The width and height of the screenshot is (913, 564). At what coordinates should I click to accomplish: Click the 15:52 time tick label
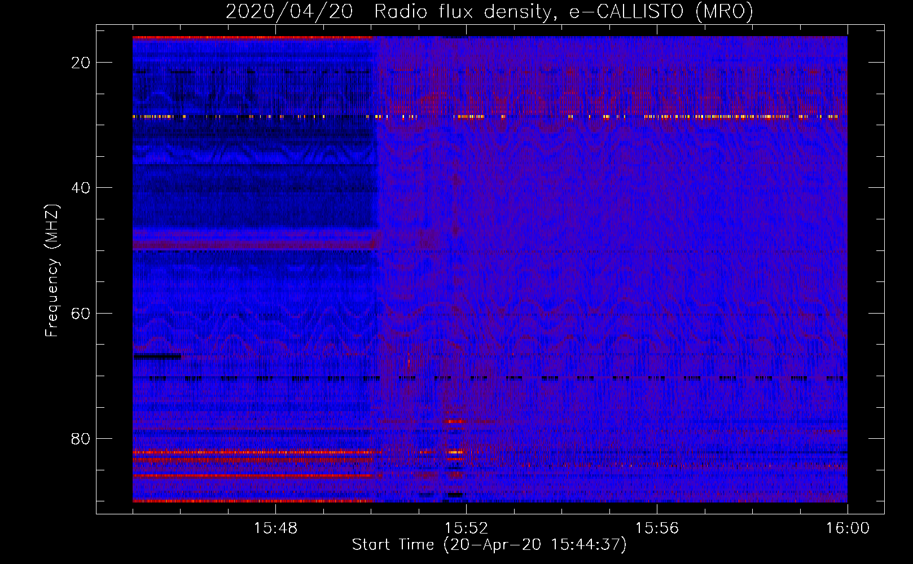(x=466, y=528)
